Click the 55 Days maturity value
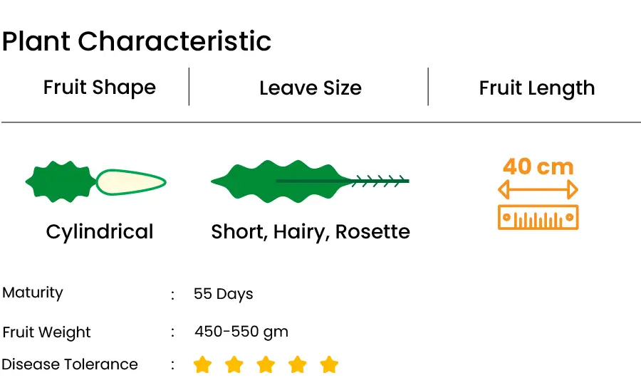The width and height of the screenshot is (641, 390). (223, 294)
